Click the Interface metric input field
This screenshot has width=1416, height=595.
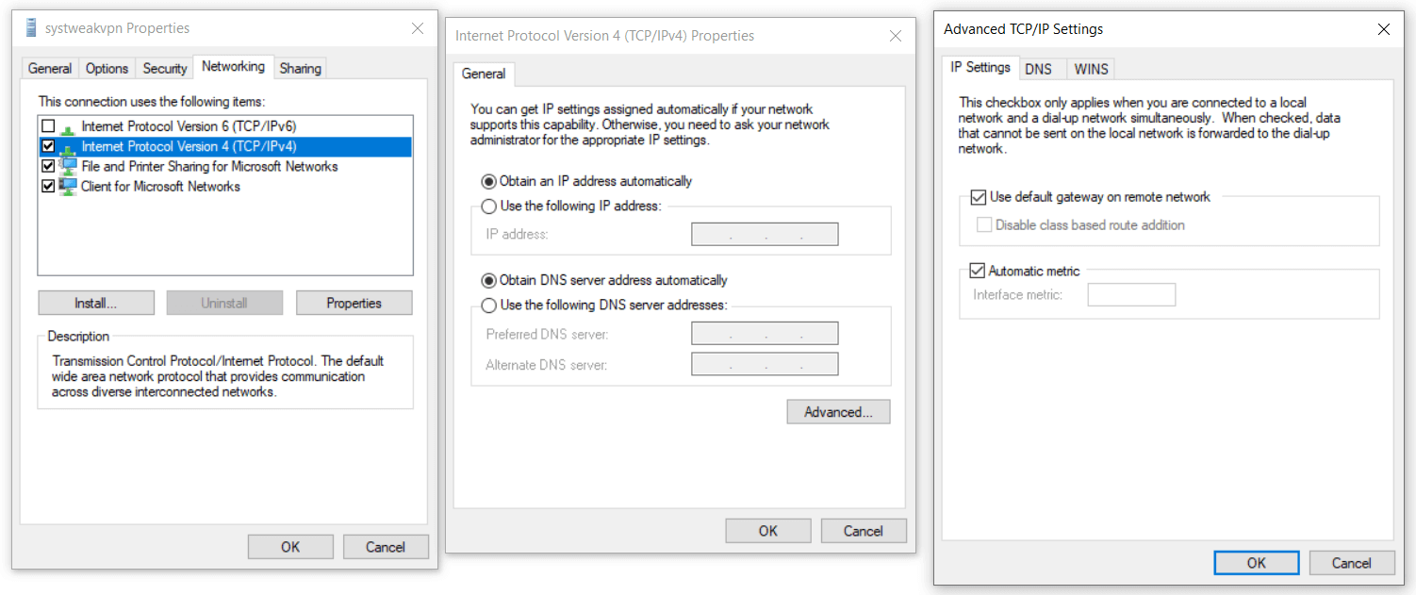click(1131, 295)
